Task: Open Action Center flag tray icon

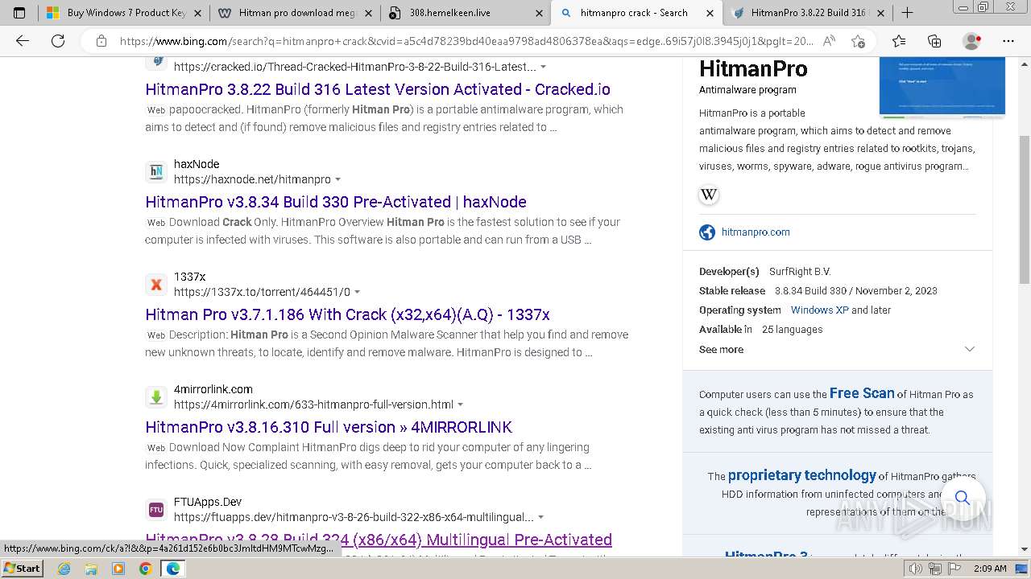Action: tap(954, 569)
